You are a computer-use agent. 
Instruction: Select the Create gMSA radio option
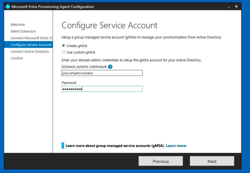[63, 46]
